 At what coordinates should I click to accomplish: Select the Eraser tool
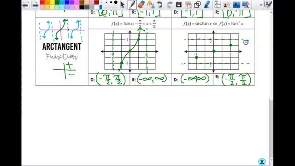142,5
